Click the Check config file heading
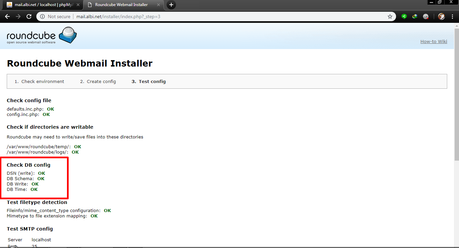The width and height of the screenshot is (459, 248). coord(29,100)
